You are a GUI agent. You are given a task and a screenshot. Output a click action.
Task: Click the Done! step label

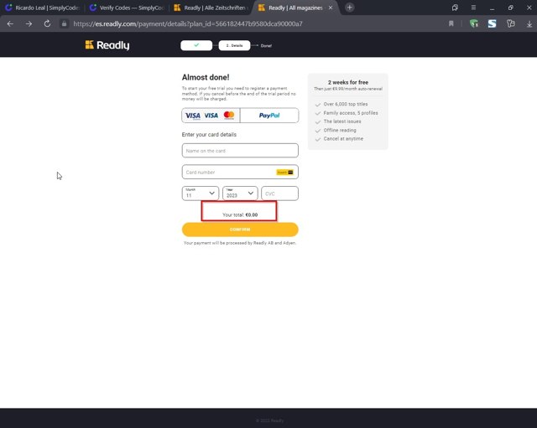click(x=266, y=45)
